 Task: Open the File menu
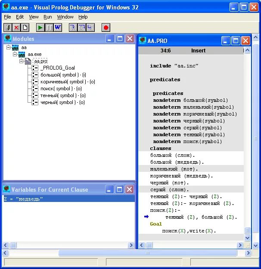(x=7, y=17)
